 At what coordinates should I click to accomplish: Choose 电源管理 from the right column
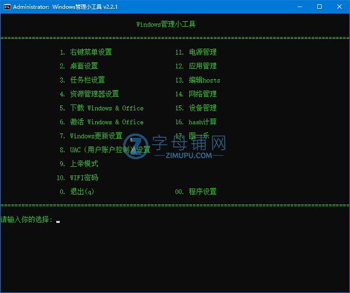(x=202, y=52)
